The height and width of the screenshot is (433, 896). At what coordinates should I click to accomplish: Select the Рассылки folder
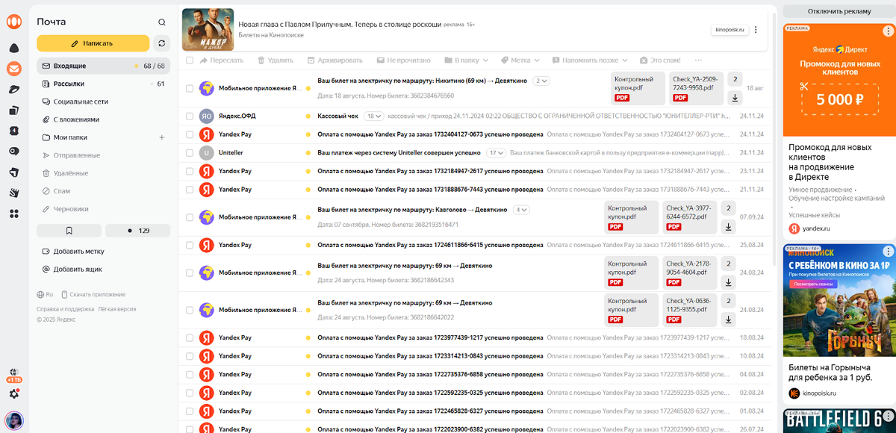(x=104, y=84)
